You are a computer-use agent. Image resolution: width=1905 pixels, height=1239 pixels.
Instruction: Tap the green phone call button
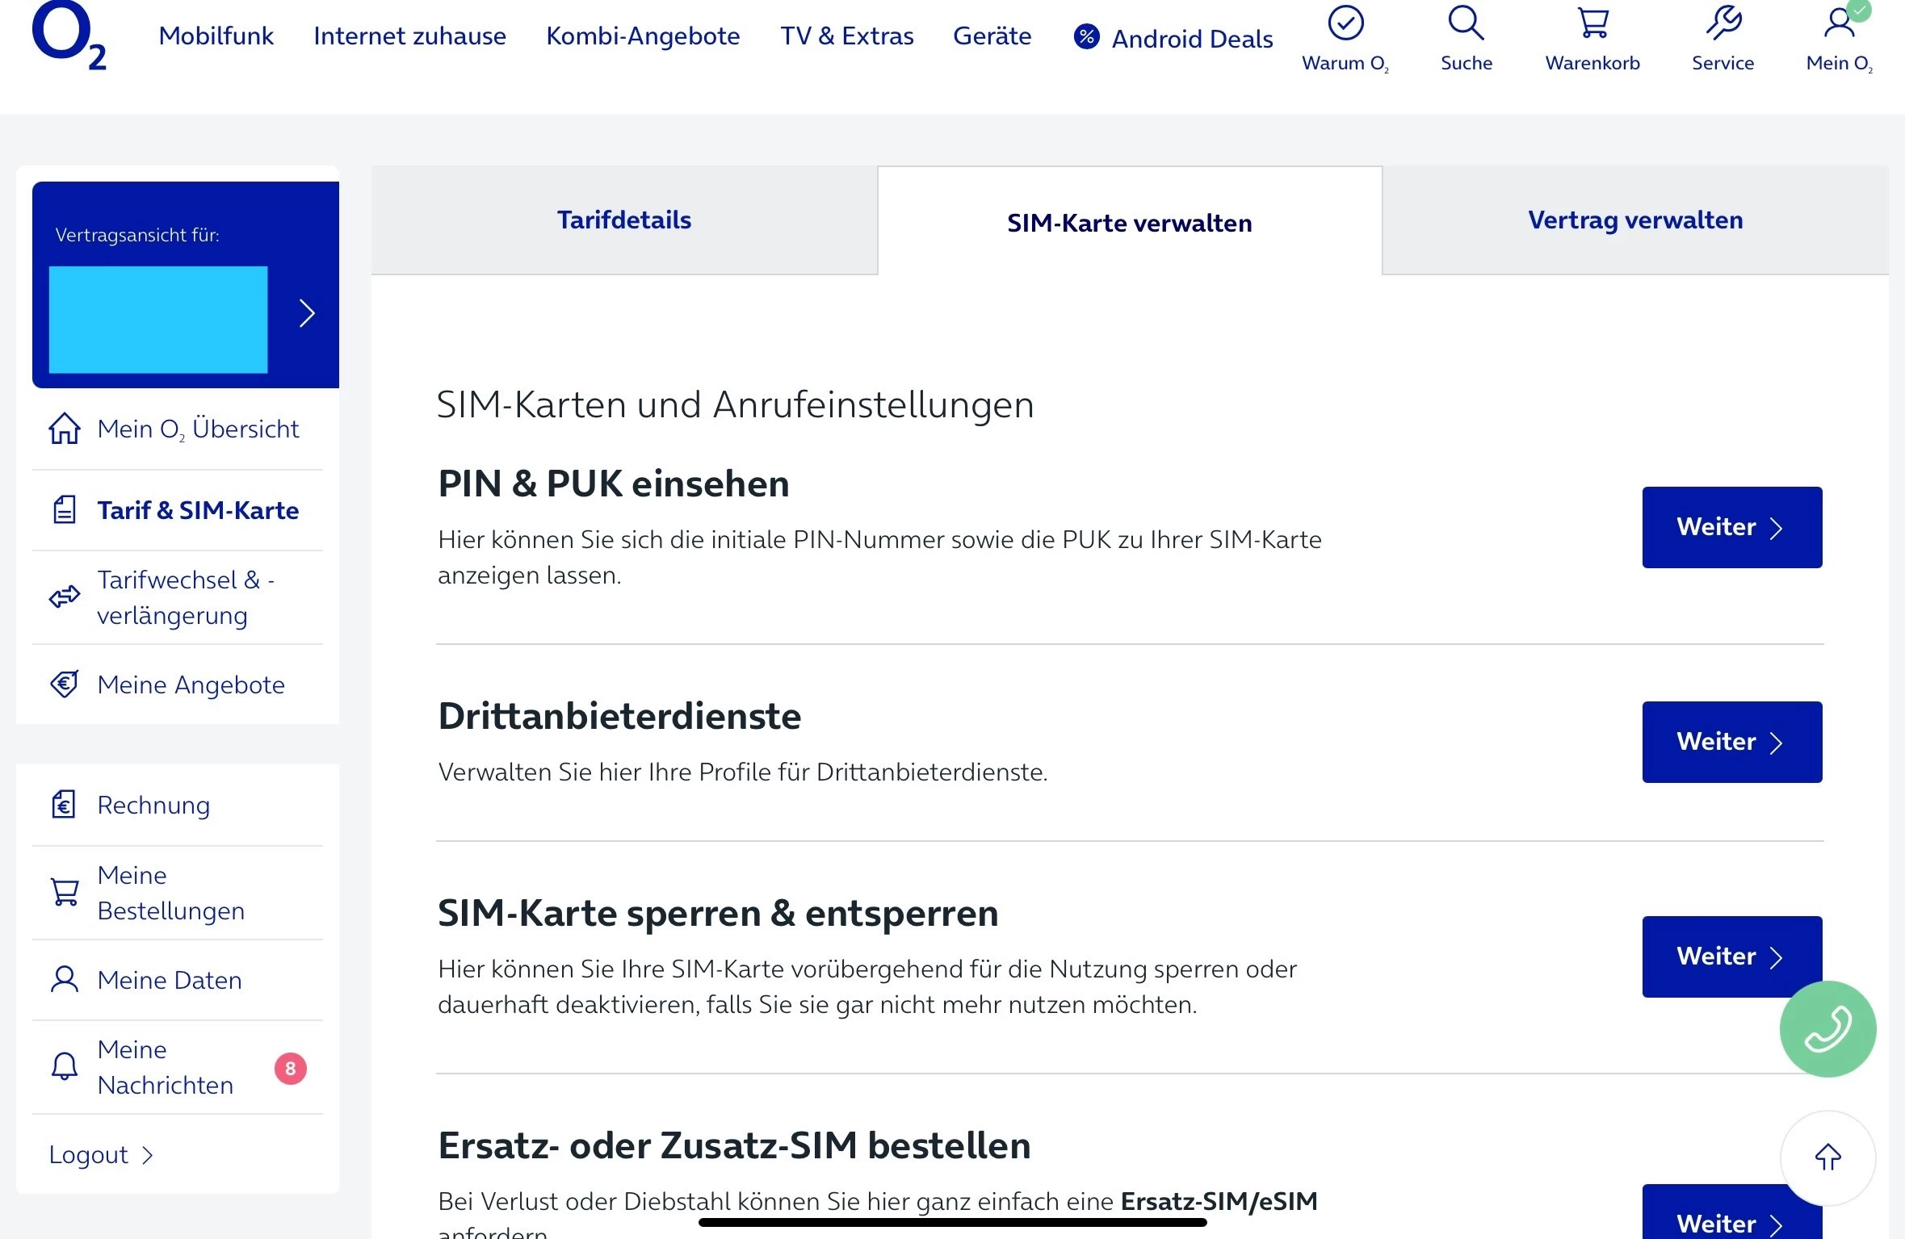pyautogui.click(x=1827, y=1028)
